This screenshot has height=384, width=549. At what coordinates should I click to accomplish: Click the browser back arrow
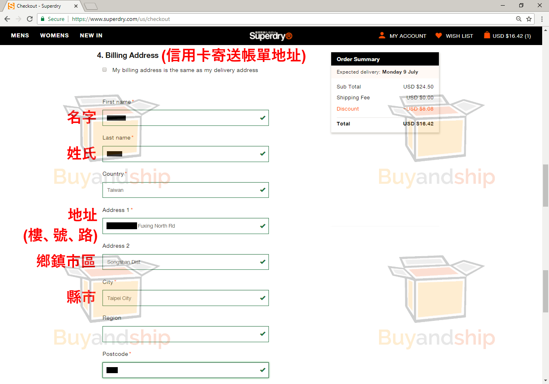point(7,19)
